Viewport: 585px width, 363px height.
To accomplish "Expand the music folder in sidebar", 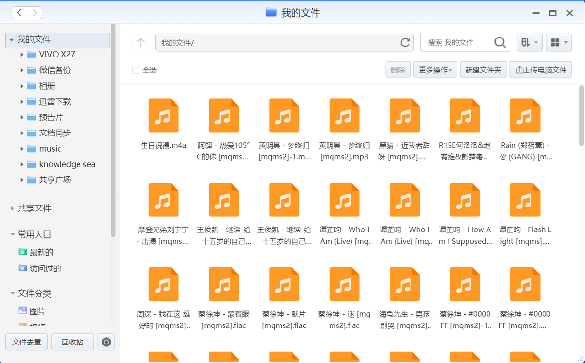I will point(21,149).
